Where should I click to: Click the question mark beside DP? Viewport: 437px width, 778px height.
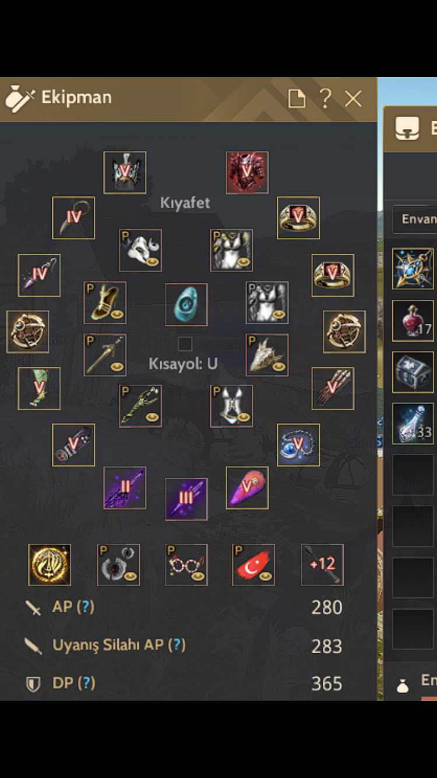(x=86, y=682)
